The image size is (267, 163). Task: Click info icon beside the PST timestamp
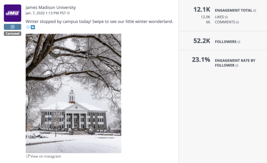[68, 13]
